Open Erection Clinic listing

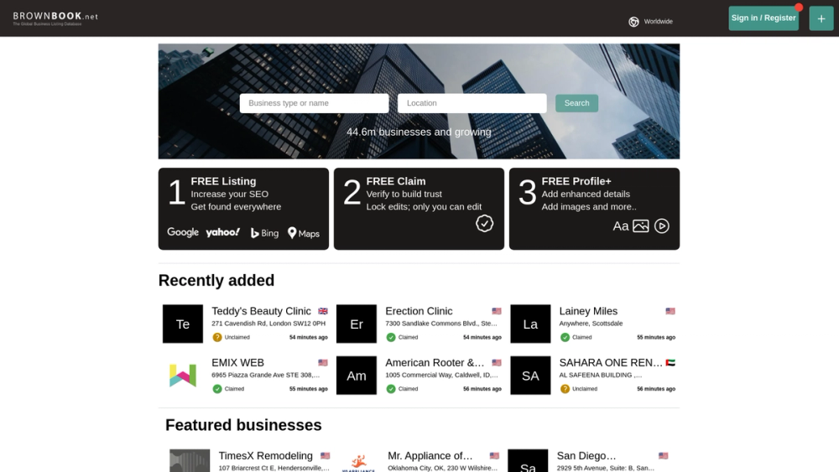[419, 311]
